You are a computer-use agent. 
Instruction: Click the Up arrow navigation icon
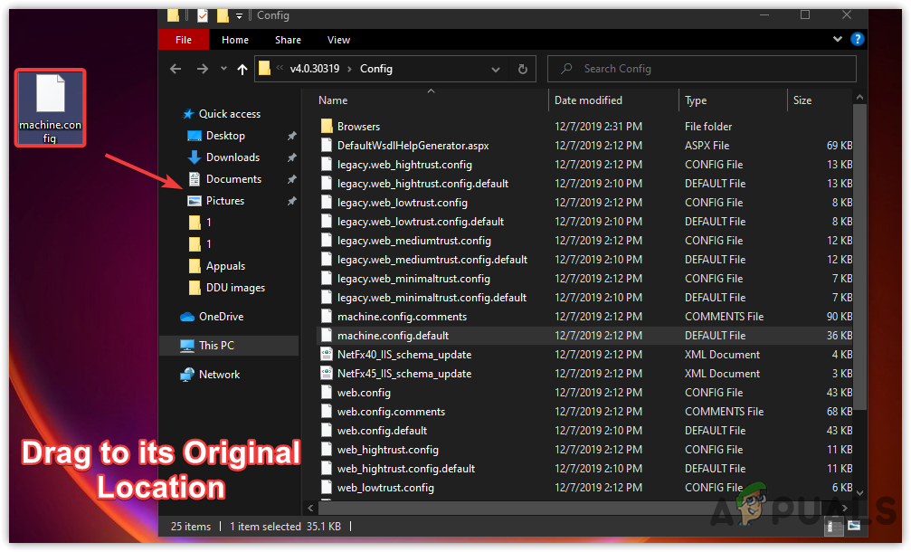tap(242, 69)
